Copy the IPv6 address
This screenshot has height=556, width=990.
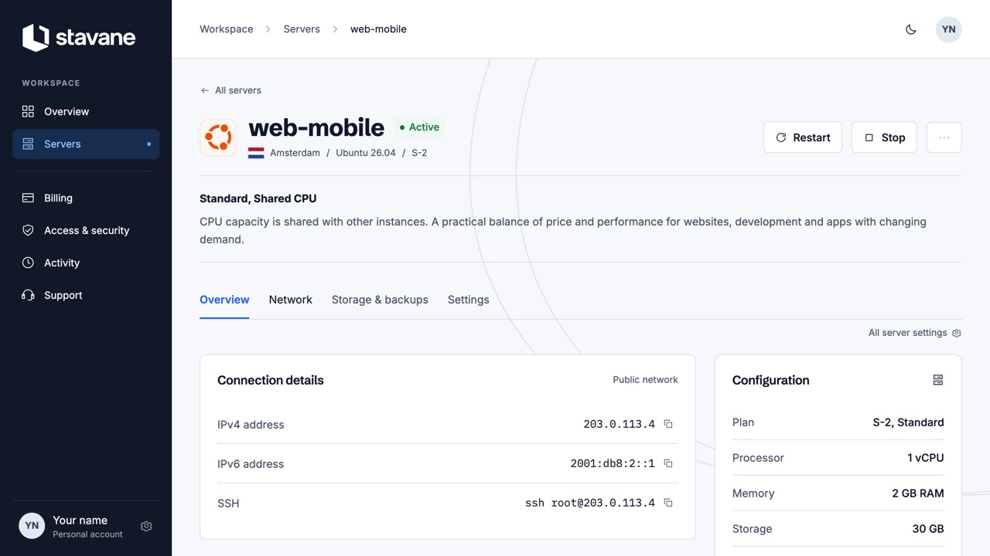pos(668,463)
